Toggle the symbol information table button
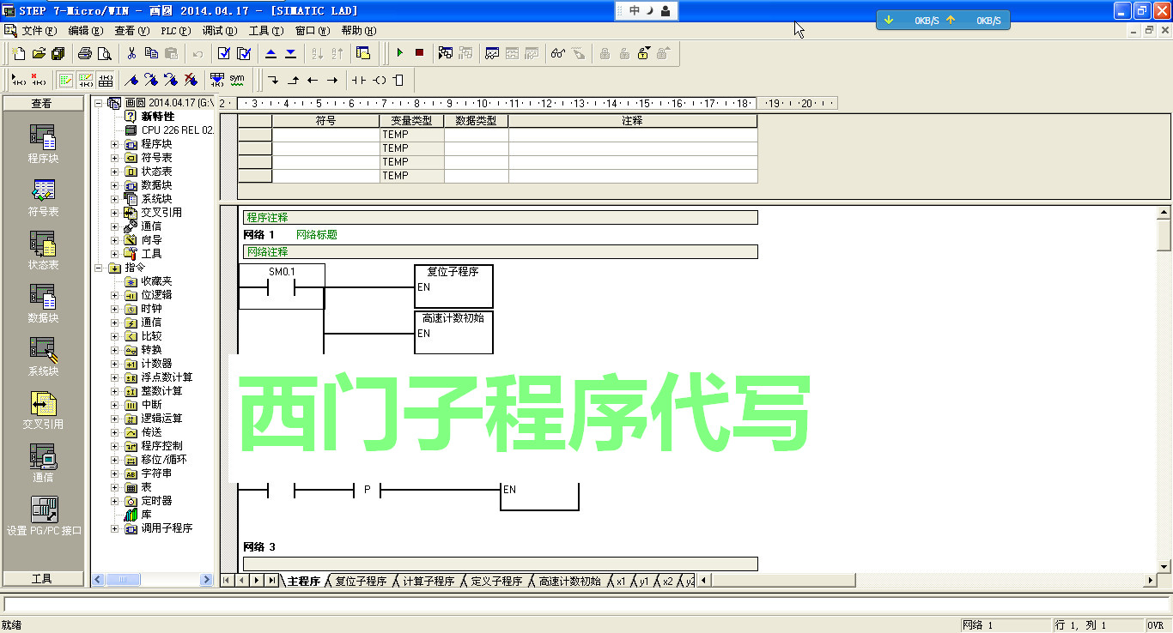1173x633 pixels. (x=105, y=81)
